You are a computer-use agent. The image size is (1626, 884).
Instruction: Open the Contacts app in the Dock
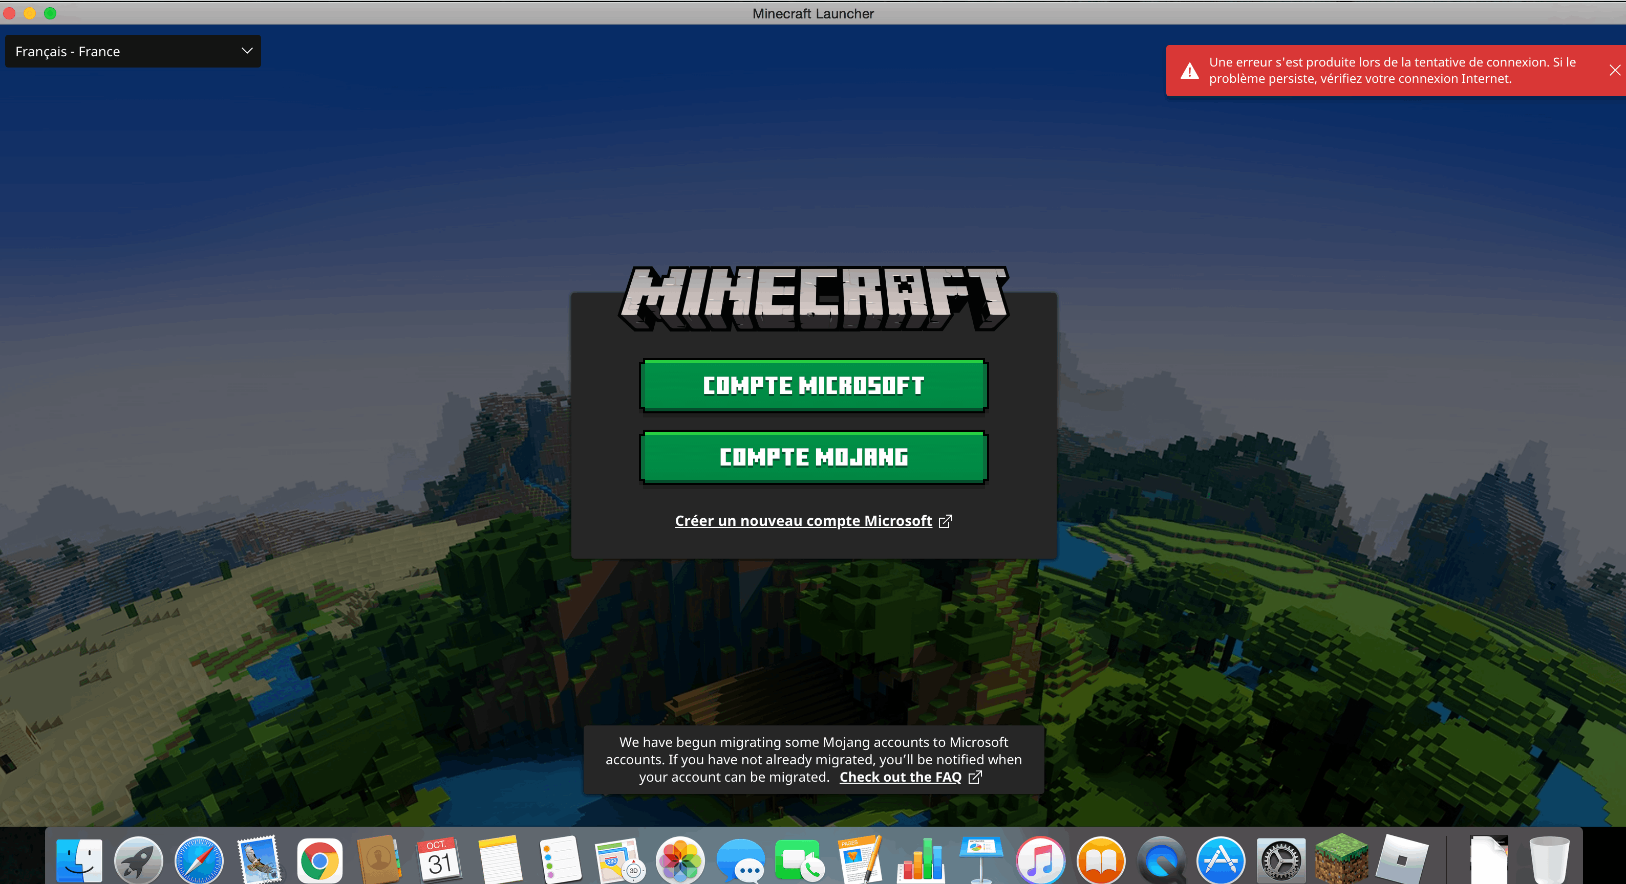pos(379,859)
